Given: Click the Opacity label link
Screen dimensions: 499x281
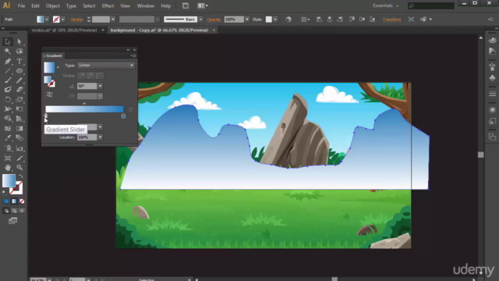Looking at the screenshot, I should coord(214,20).
